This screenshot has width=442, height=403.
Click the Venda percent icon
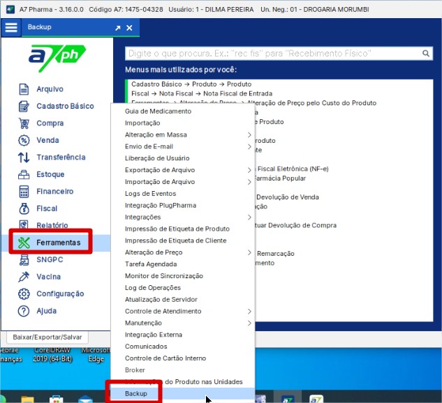(x=23, y=141)
